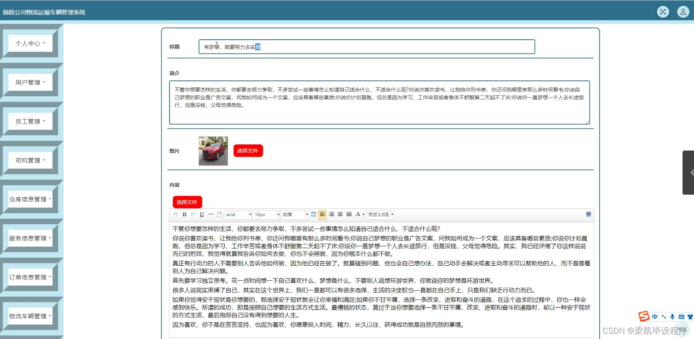The width and height of the screenshot is (694, 339).
Task: Click the collapsed side panel tab on right edge
Action: [688, 173]
